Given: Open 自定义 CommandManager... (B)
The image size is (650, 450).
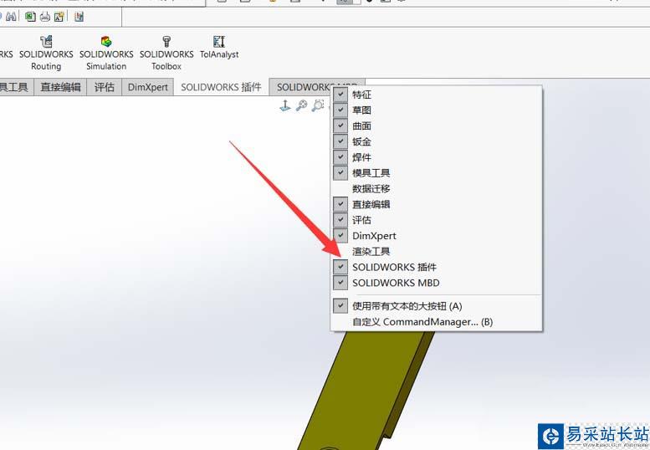Looking at the screenshot, I should point(436,322).
